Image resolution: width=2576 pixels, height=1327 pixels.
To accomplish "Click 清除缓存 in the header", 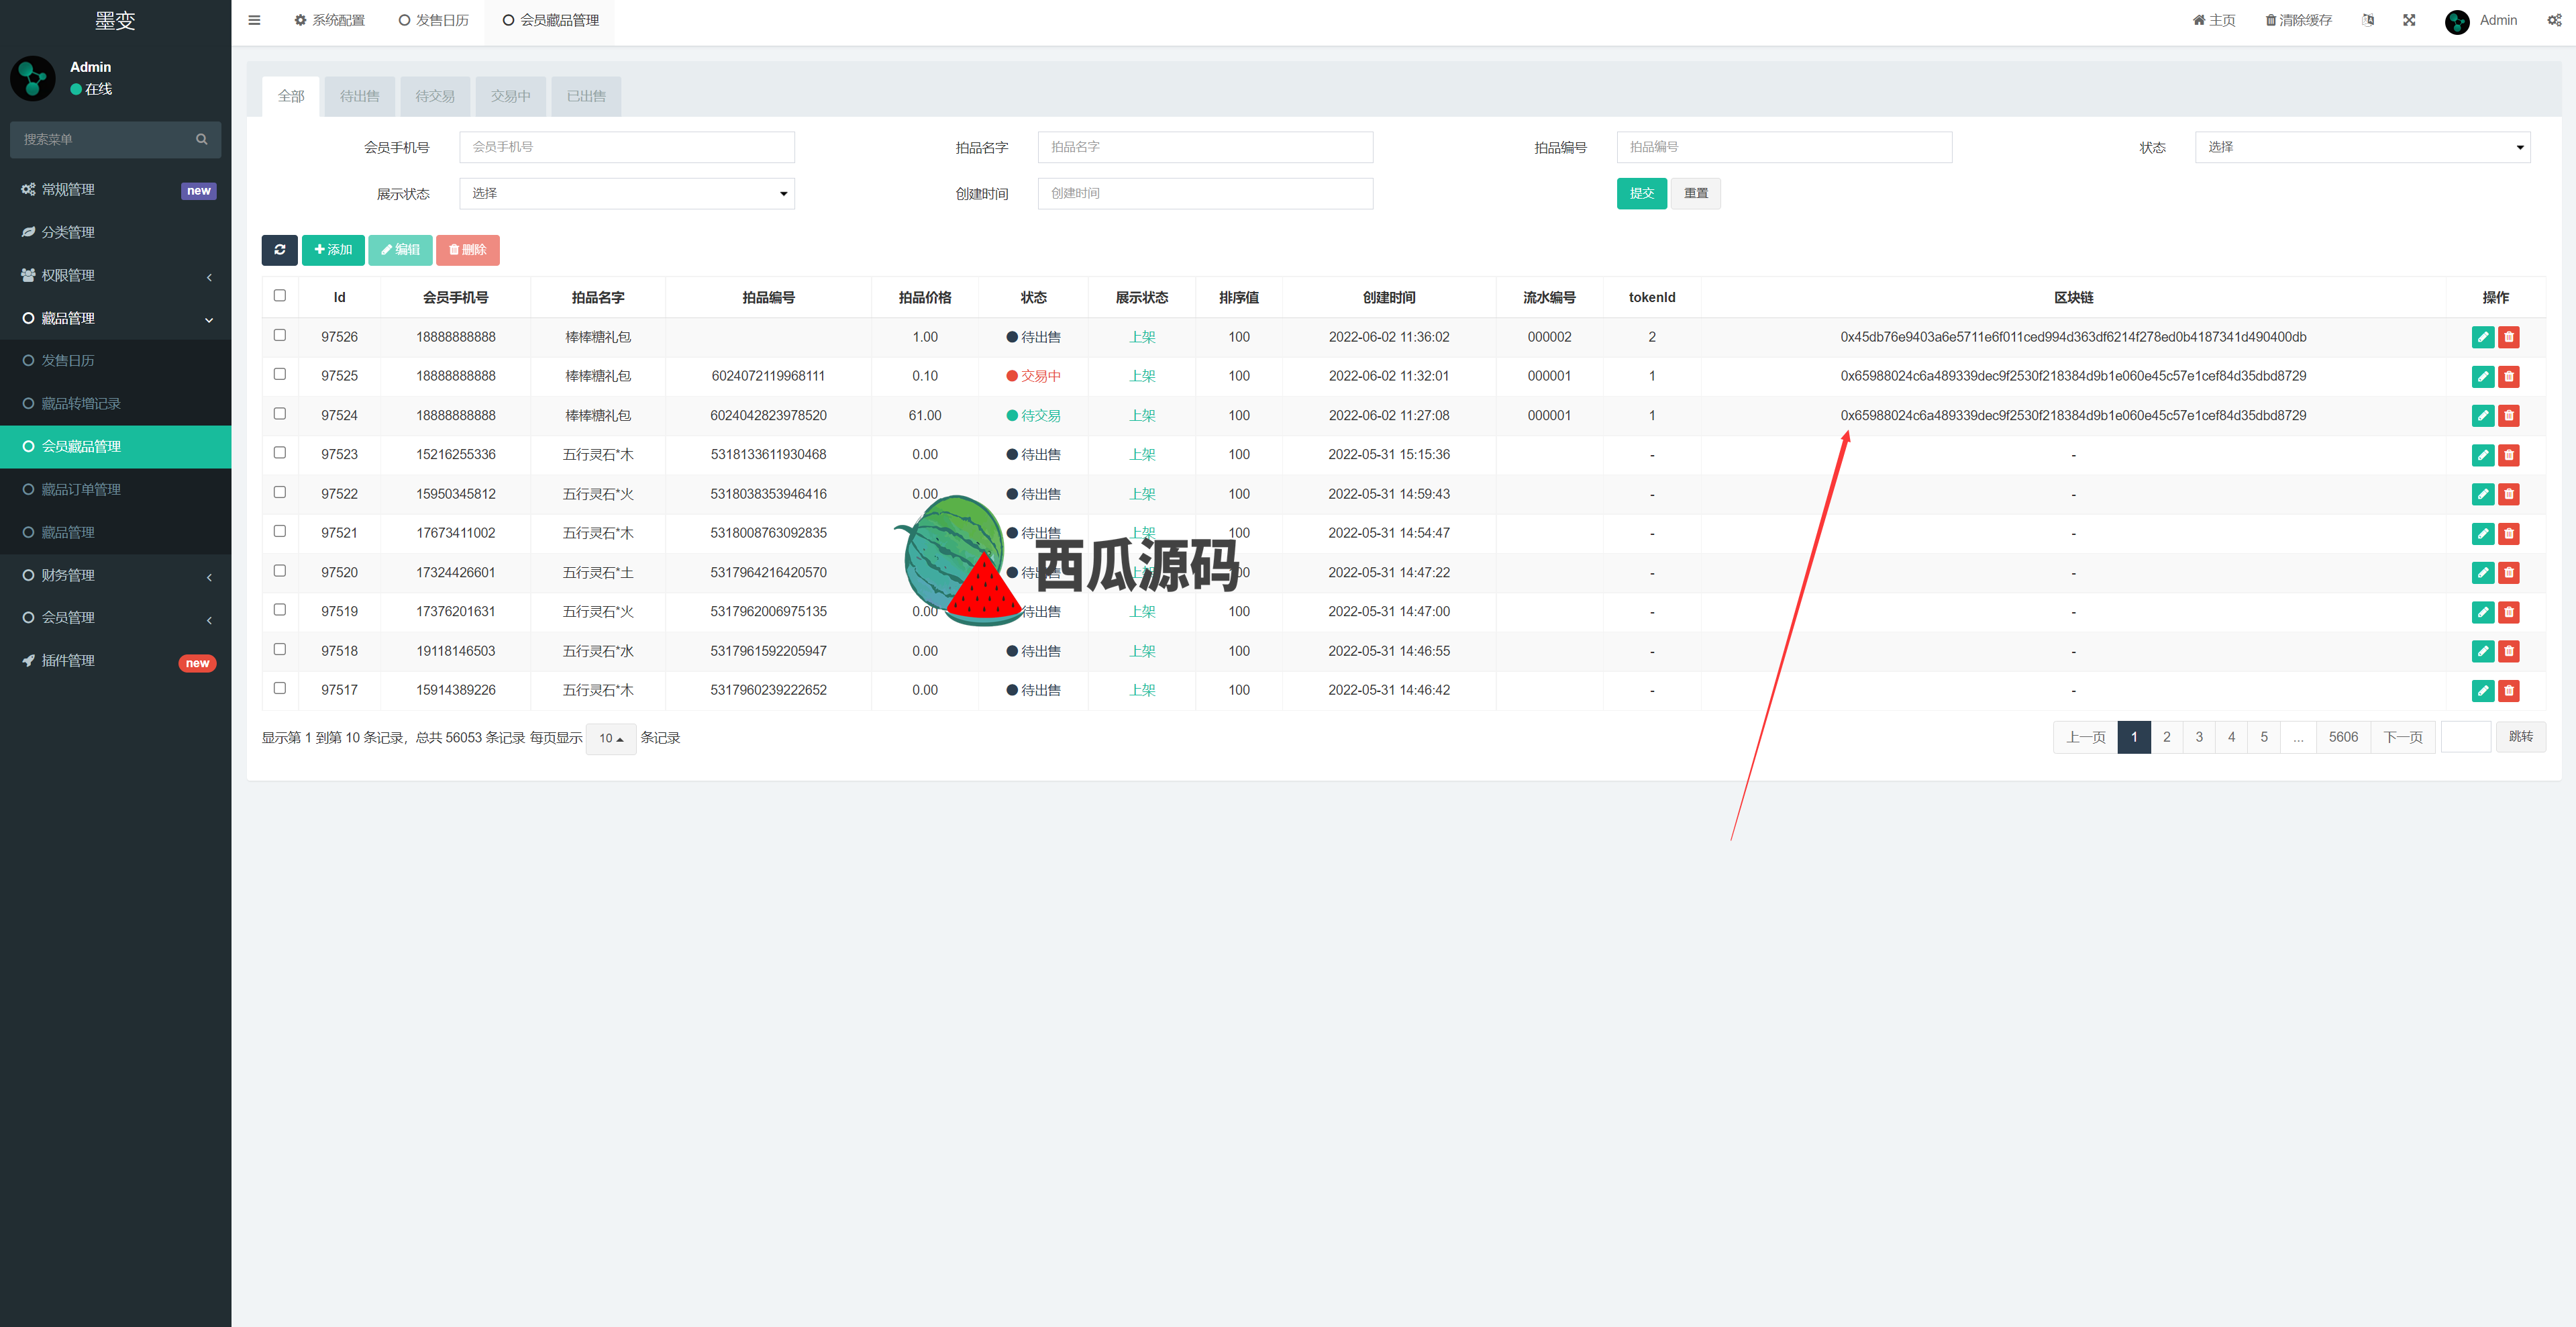I will (x=2298, y=20).
